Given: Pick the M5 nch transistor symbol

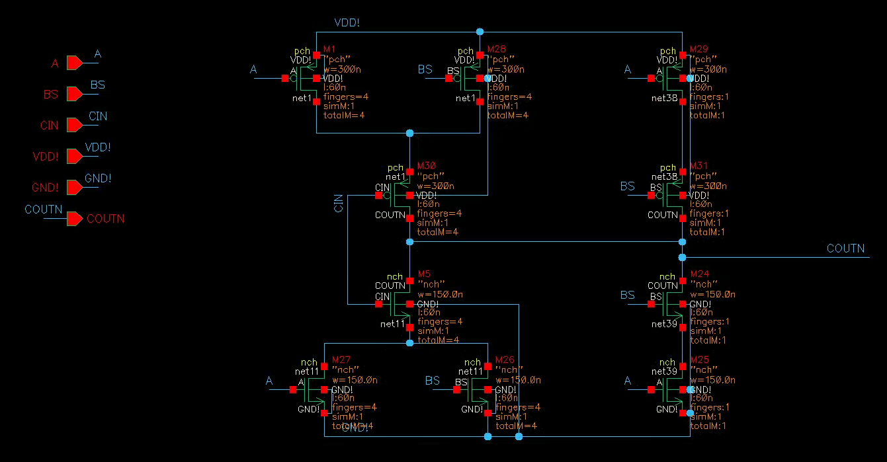Looking at the screenshot, I should click(400, 304).
